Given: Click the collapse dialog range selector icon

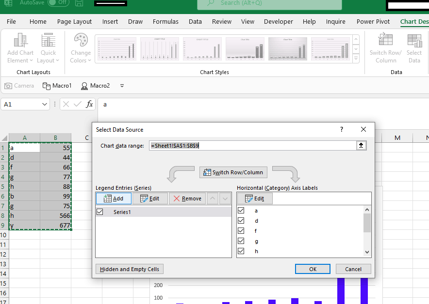Looking at the screenshot, I should coord(361,145).
